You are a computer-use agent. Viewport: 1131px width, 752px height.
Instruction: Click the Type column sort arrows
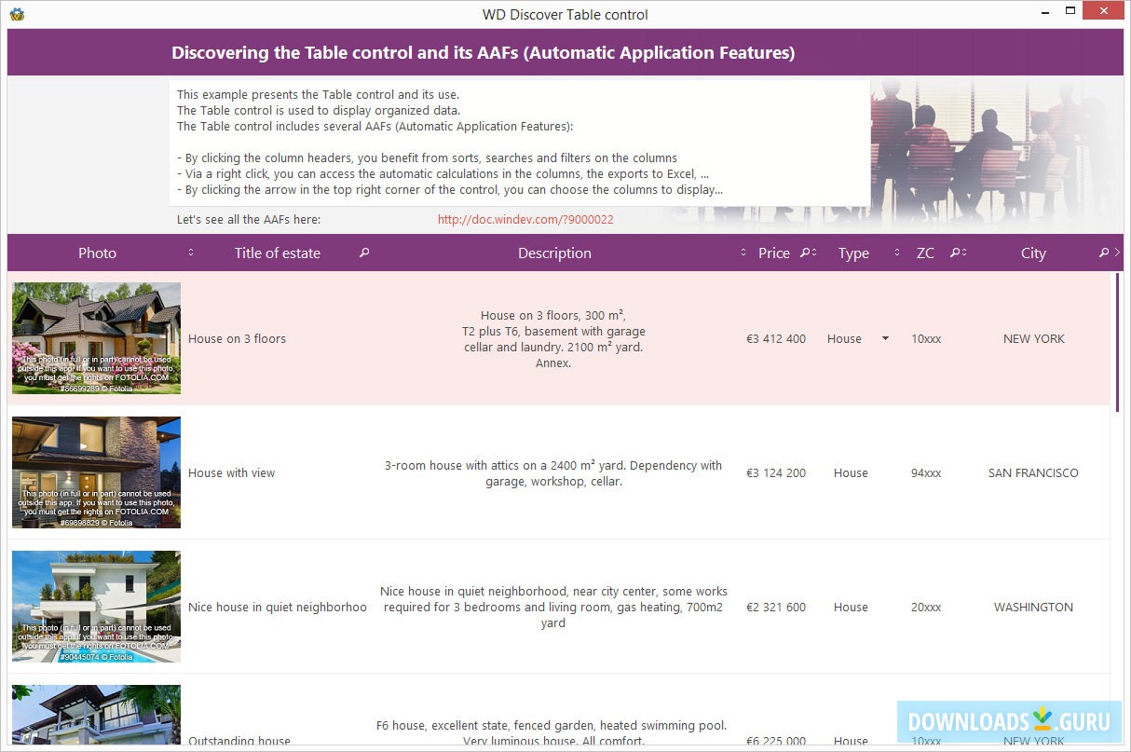pyautogui.click(x=898, y=253)
